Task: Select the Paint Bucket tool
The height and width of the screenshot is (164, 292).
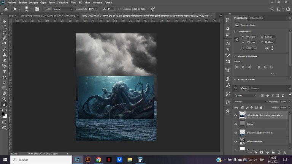Action: click(x=4, y=66)
